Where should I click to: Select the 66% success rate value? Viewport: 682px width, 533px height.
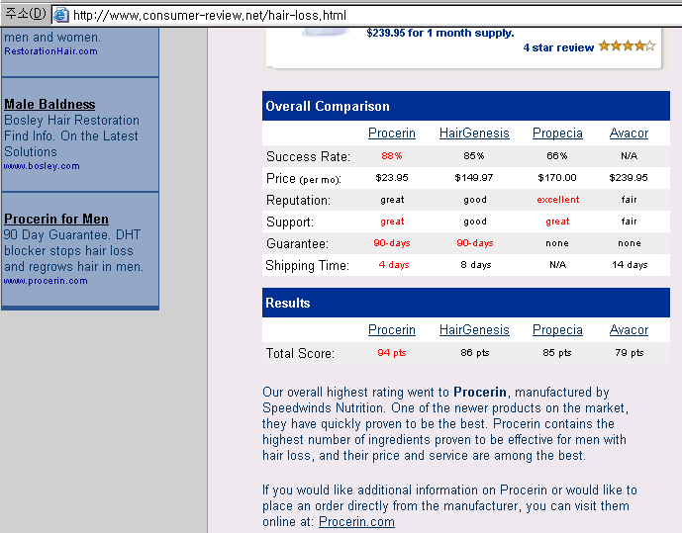pyautogui.click(x=557, y=156)
